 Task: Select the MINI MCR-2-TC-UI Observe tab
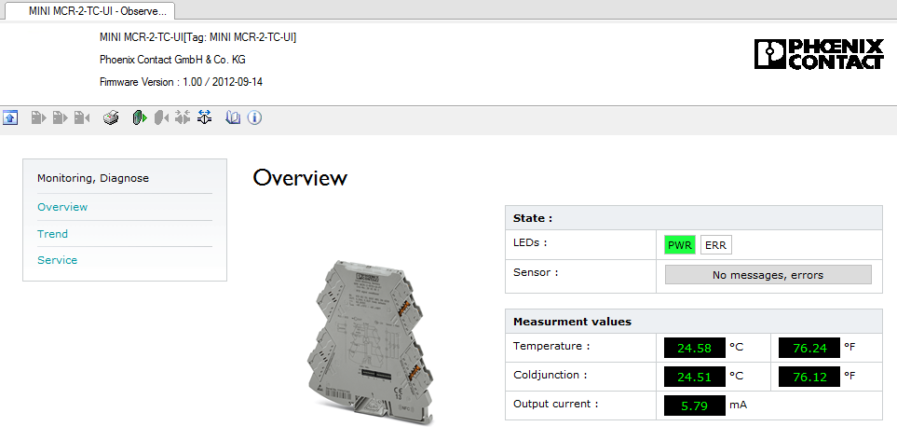(x=91, y=10)
